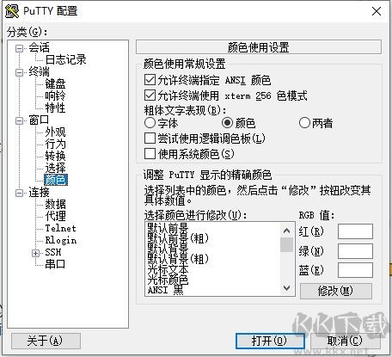This screenshot has width=392, height=357.
Task: Select 转换 in the category tree
Action: [x=55, y=156]
